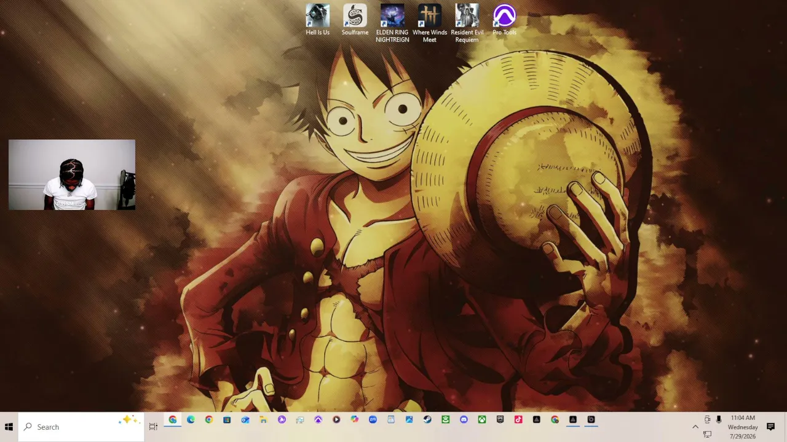Image resolution: width=787 pixels, height=442 pixels.
Task: Select the Where Winds Meet shortcut
Action: tap(430, 23)
